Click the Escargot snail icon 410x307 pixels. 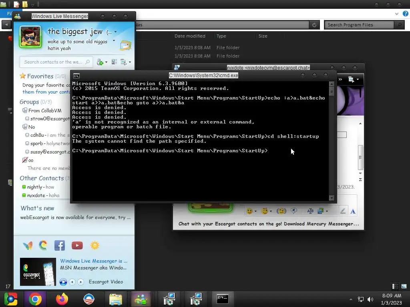(x=43, y=245)
